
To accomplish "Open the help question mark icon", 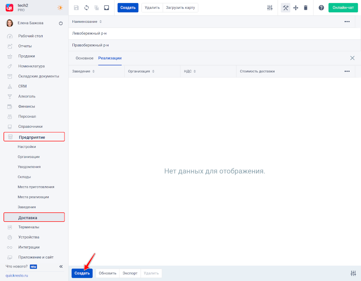I will (x=321, y=8).
